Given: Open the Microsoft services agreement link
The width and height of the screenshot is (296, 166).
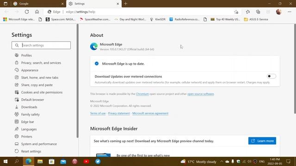Looking at the screenshot, I should point(150,113).
